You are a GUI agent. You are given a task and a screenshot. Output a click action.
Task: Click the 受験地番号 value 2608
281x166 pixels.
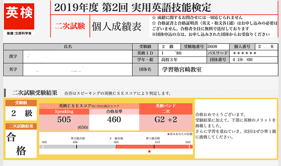pos(215,46)
